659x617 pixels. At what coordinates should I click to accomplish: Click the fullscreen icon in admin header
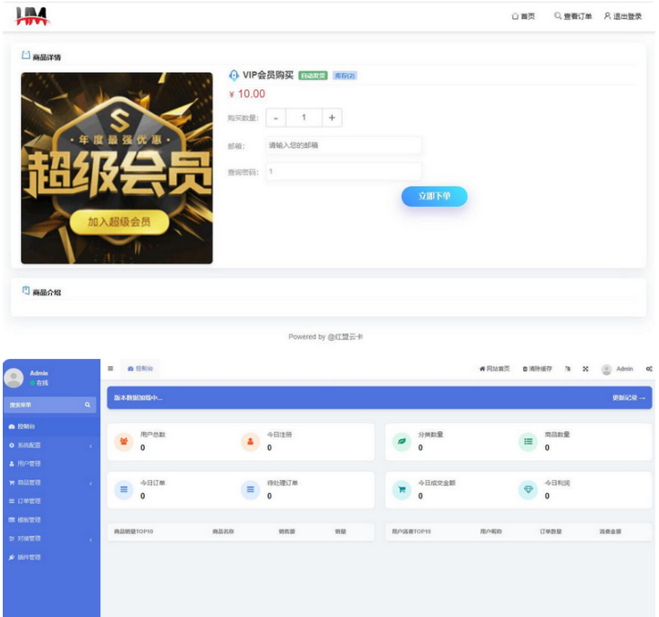point(585,368)
